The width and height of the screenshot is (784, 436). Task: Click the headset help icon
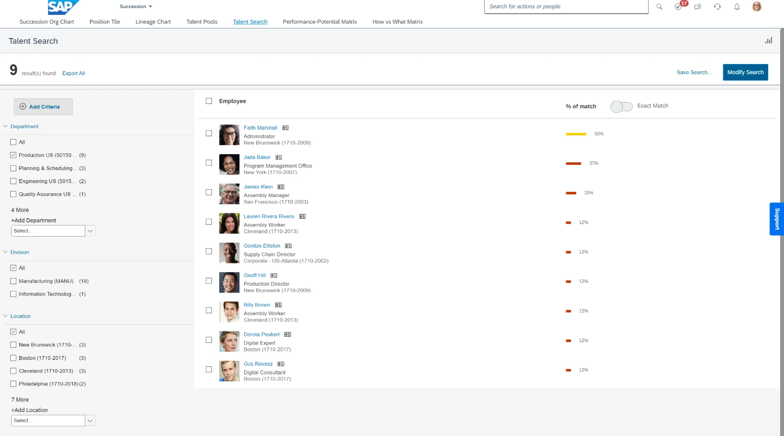(718, 7)
